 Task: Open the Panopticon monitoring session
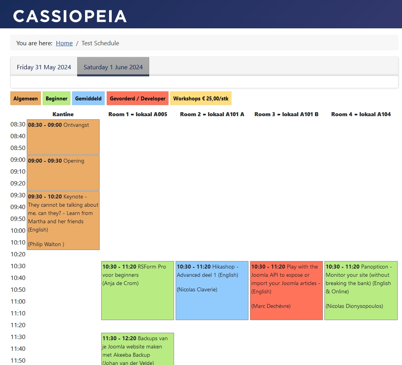(361, 291)
